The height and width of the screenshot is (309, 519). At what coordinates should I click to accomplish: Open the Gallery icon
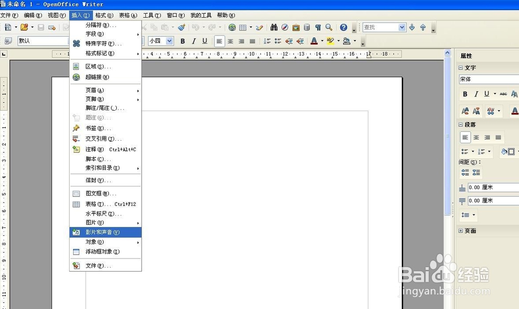pos(296,27)
